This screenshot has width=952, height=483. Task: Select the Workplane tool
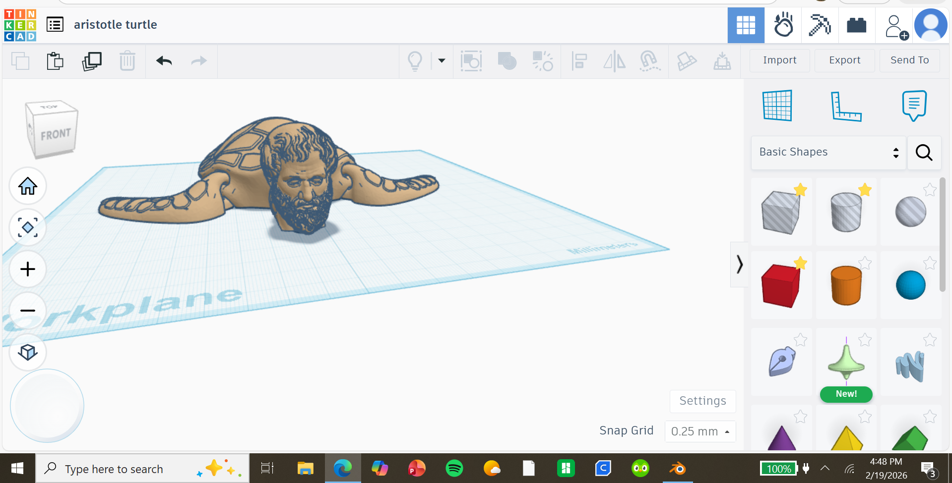[777, 106]
